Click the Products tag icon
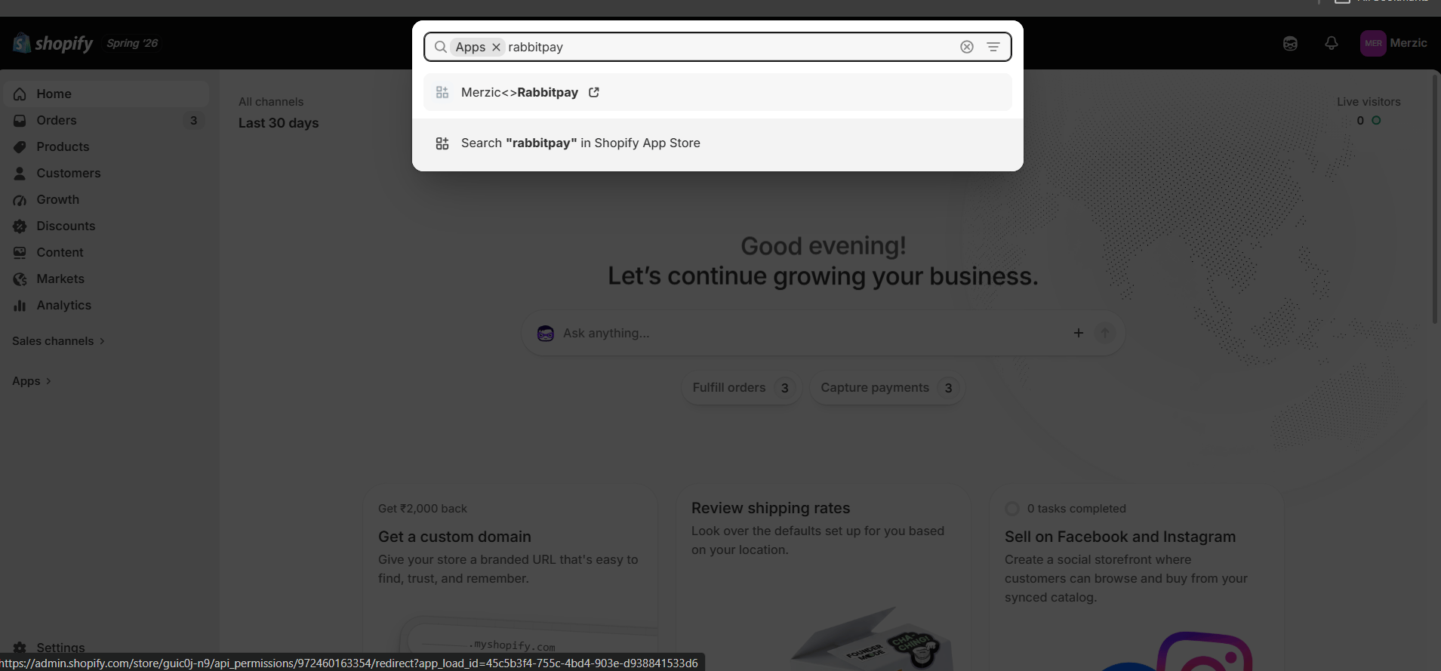The height and width of the screenshot is (671, 1441). 20,146
